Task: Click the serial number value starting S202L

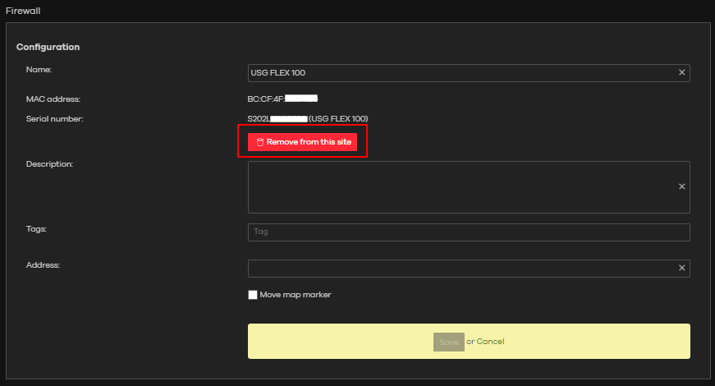Action: [307, 119]
